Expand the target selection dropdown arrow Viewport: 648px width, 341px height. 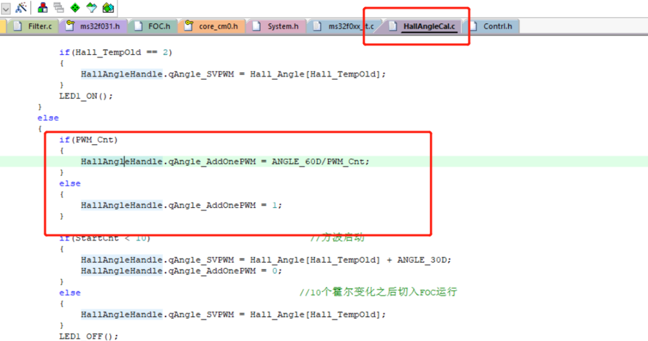click(x=6, y=8)
